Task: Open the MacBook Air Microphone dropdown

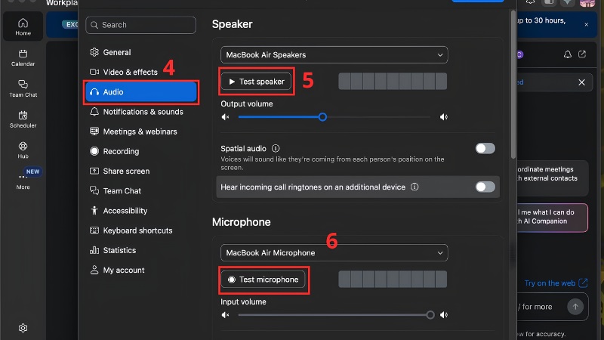Action: [334, 253]
